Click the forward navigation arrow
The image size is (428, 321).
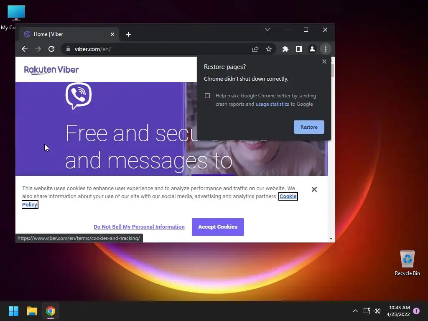click(38, 49)
